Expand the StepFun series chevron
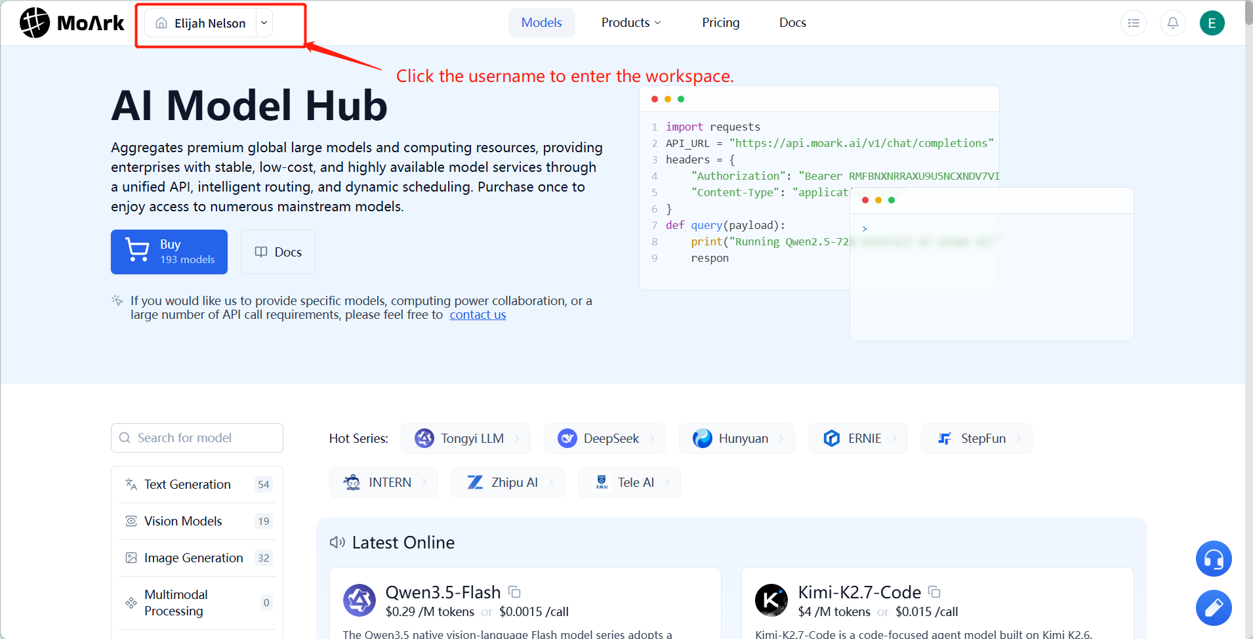Screen dimensions: 1253x639 tap(1019, 438)
